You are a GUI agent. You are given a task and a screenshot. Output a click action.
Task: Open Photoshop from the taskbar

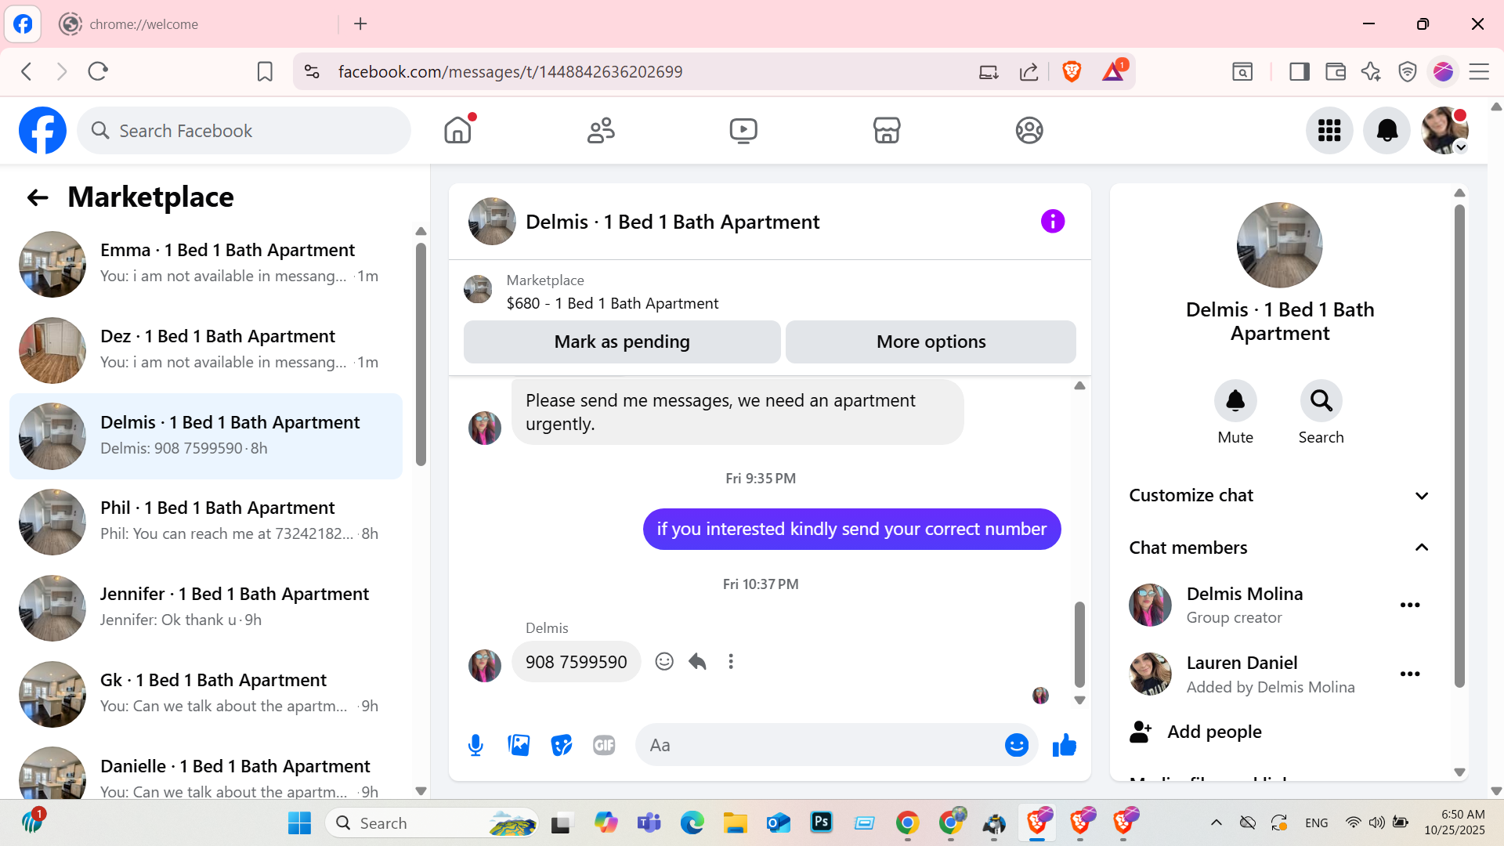coord(821,822)
